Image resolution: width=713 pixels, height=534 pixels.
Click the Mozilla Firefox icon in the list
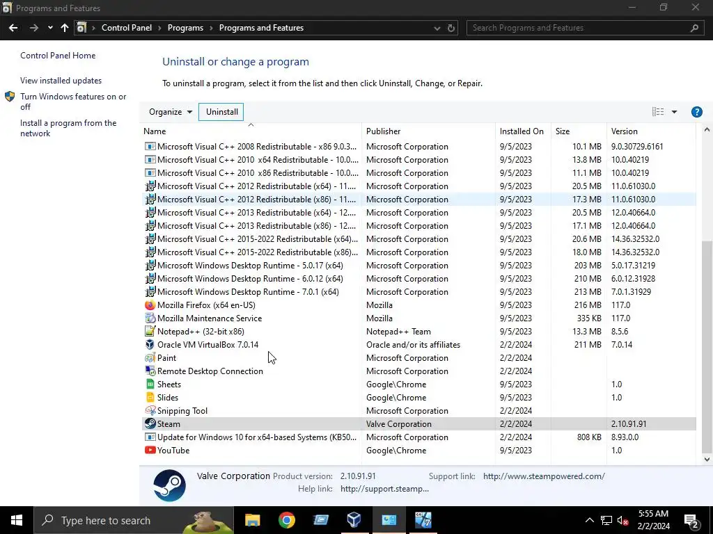(x=150, y=305)
